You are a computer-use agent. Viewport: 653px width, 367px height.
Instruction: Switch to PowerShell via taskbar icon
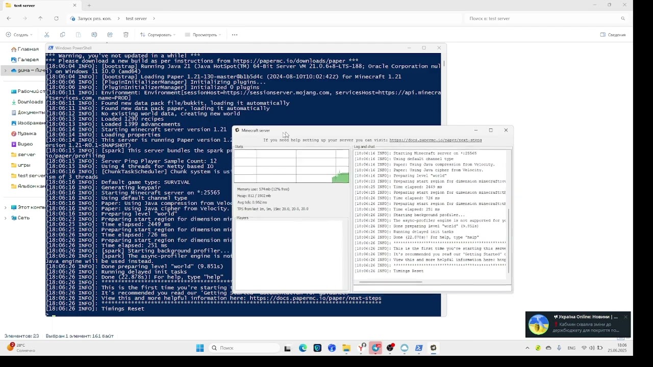click(x=419, y=348)
